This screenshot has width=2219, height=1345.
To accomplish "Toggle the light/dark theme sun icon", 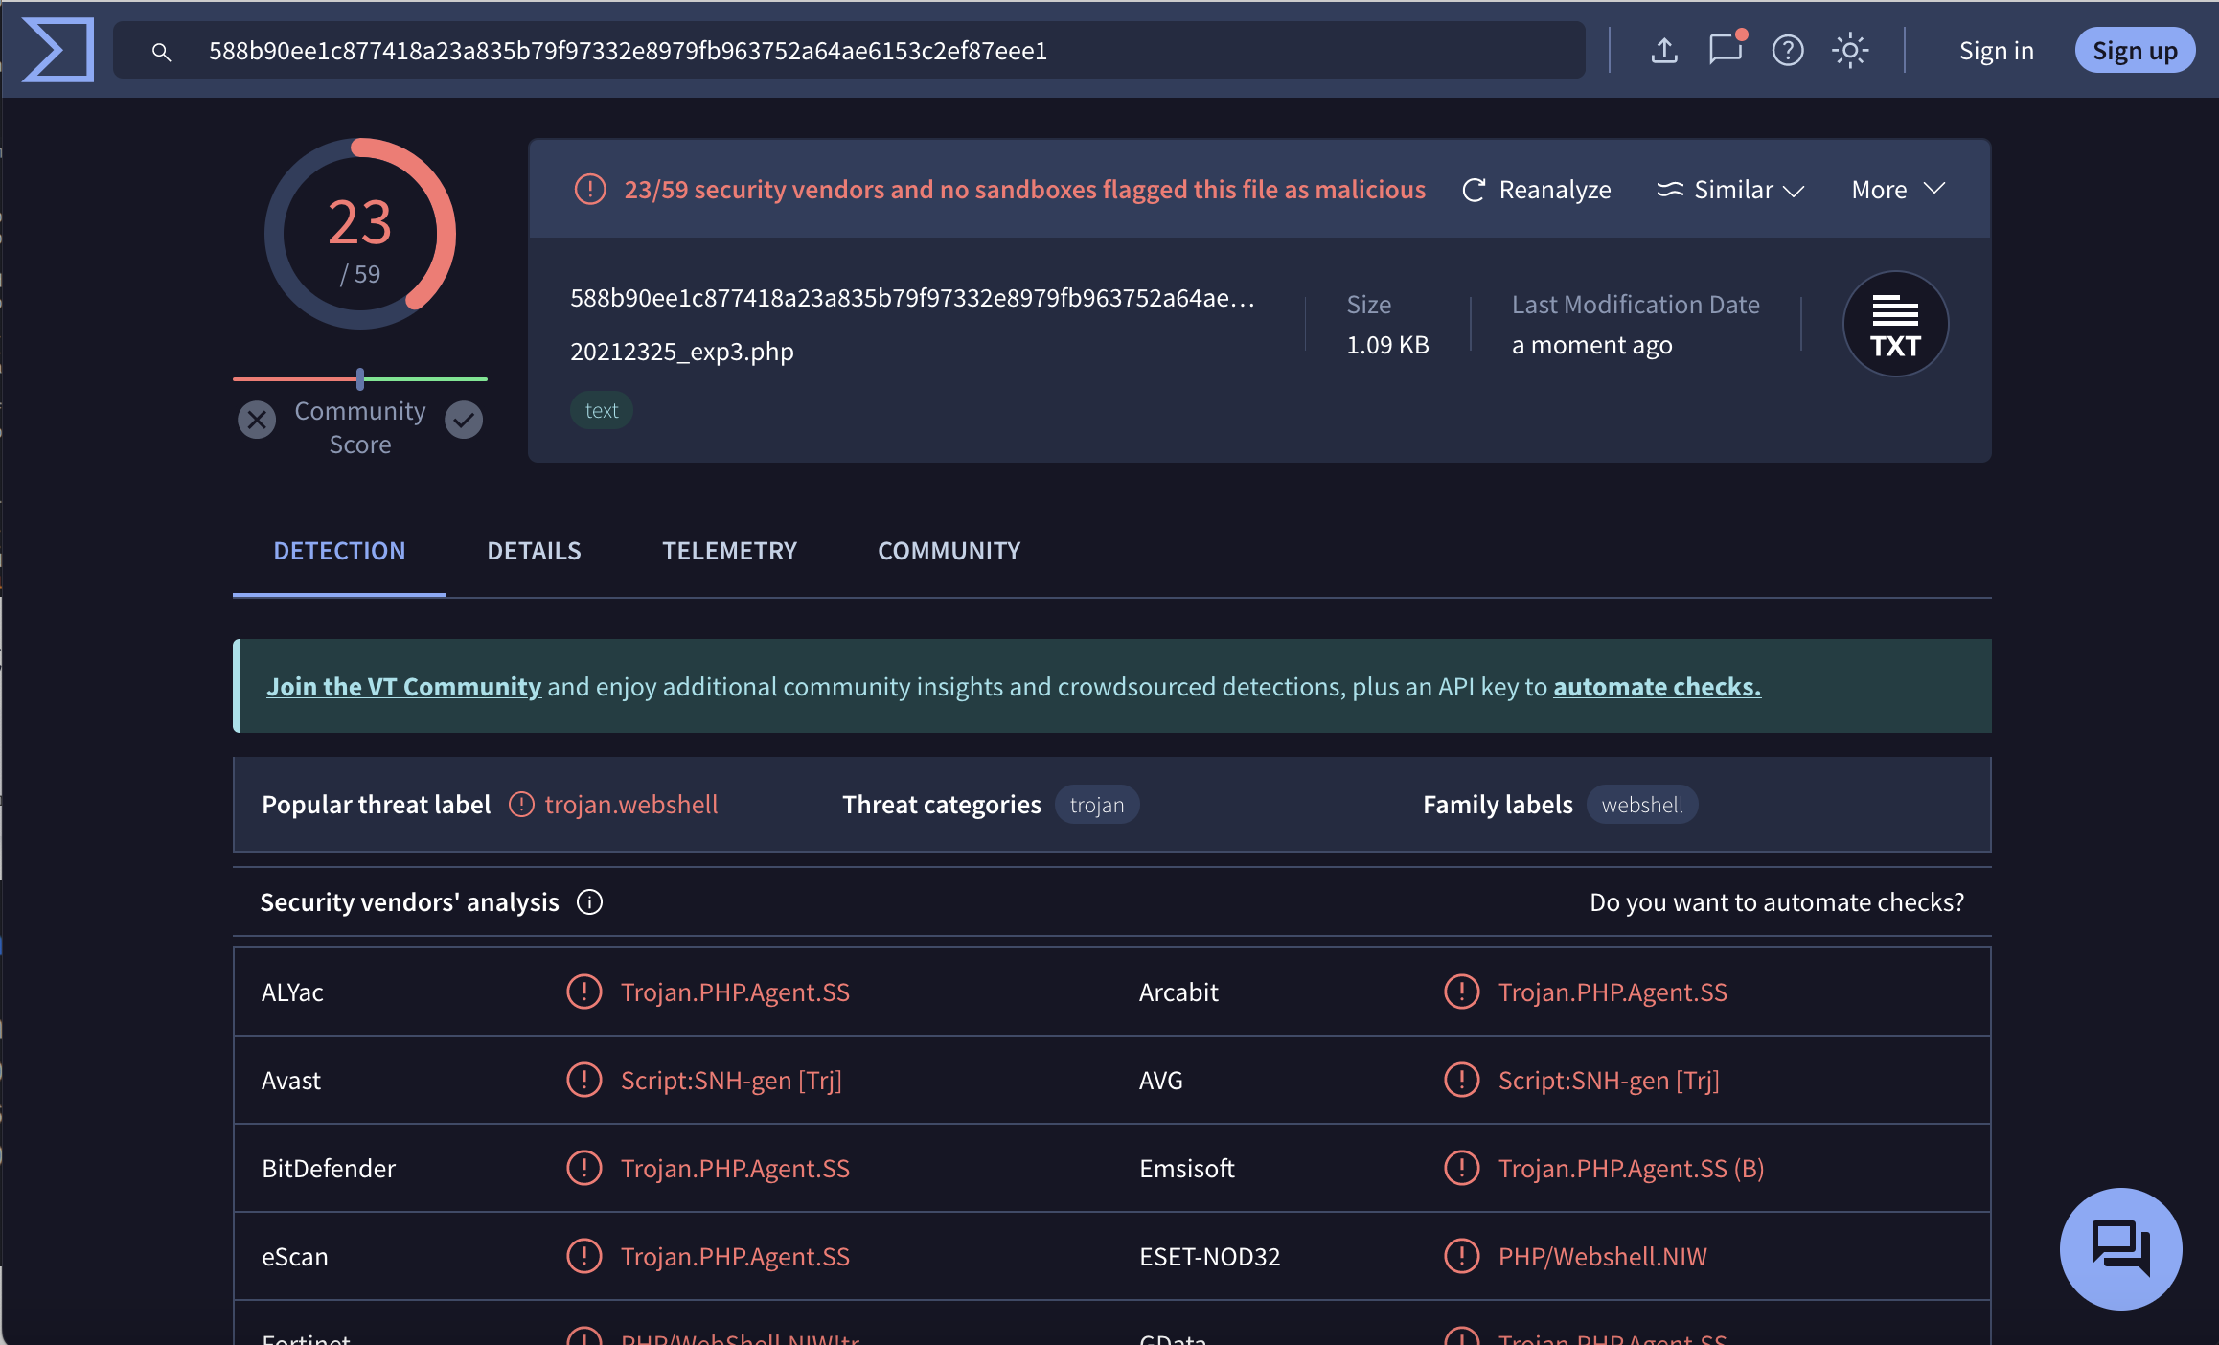I will coord(1849,50).
